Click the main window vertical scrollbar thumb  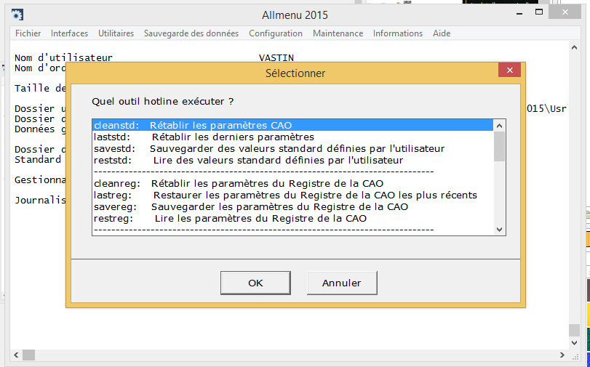click(574, 330)
